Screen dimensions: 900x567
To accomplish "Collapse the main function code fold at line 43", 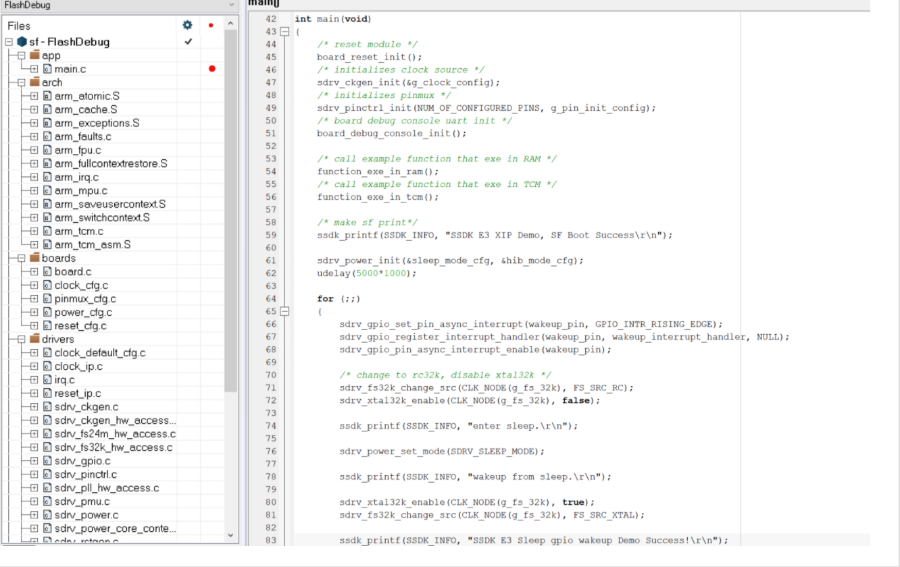I will tap(284, 32).
